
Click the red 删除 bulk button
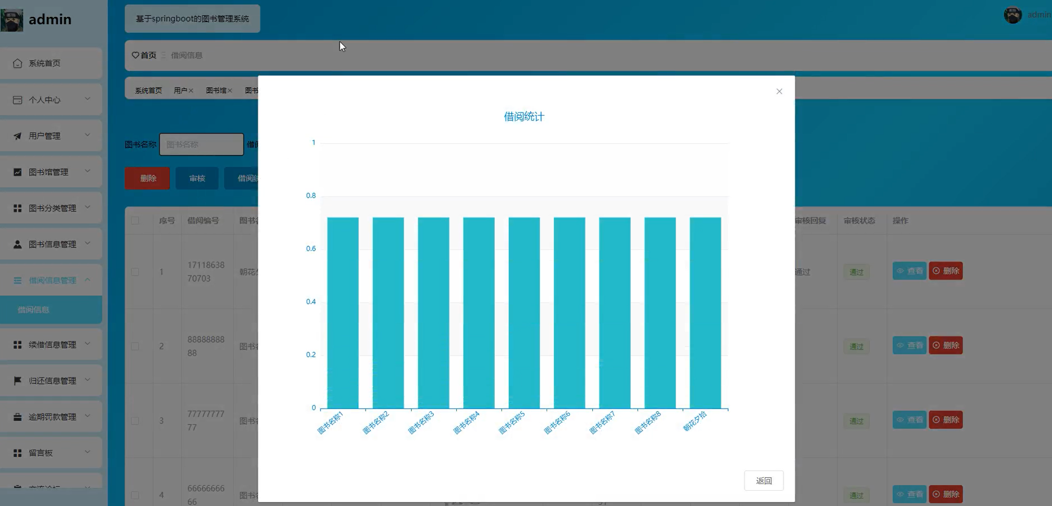[147, 178]
